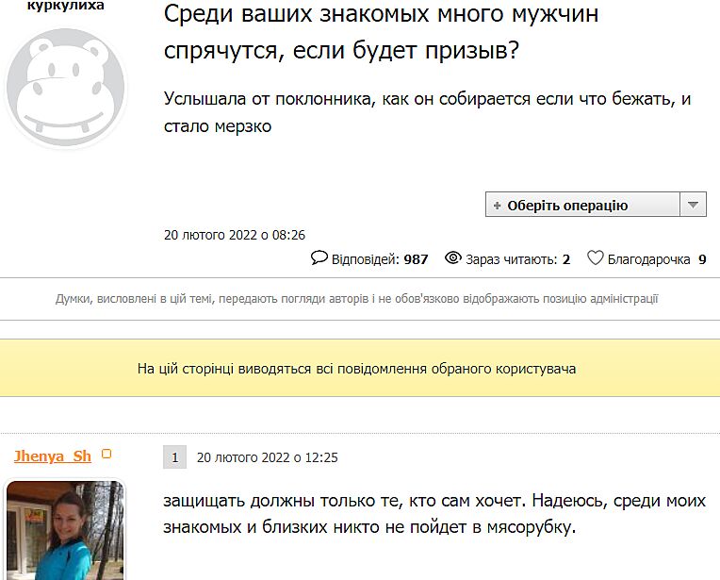
Task: Click the Благодарочка 9 thanks counter
Action: click(657, 259)
